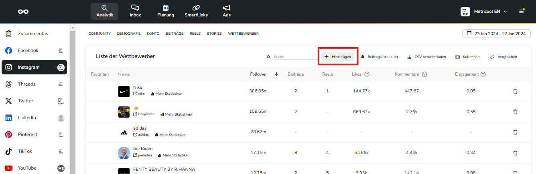Viewport: 536px width, 174px height.
Task: Click the Metricool infinity logo
Action: pyautogui.click(x=23, y=12)
